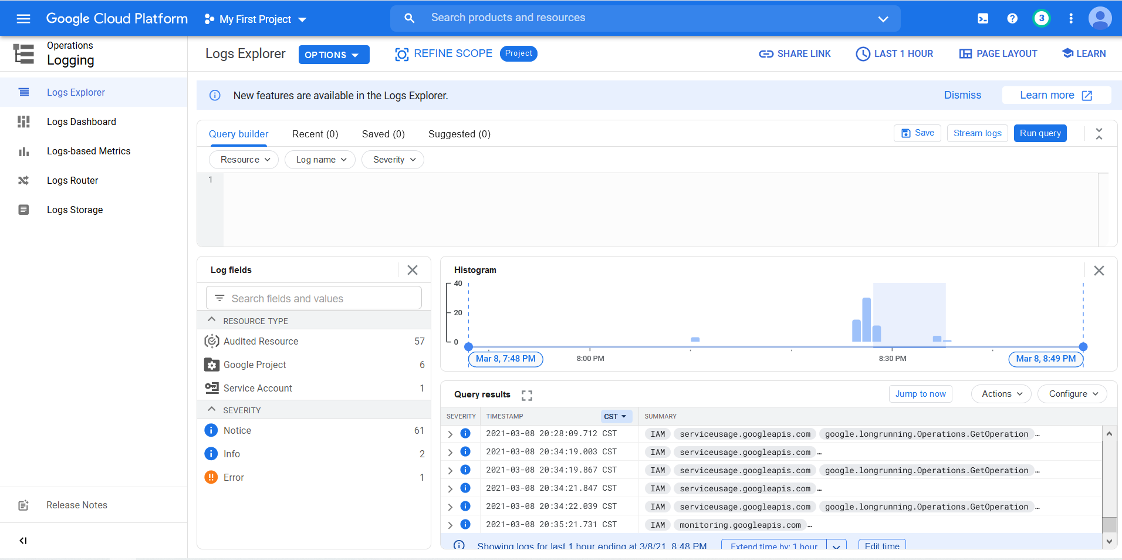This screenshot has height=560, width=1122.
Task: Click the histogram end handle at 8:49 PM
Action: [1083, 347]
